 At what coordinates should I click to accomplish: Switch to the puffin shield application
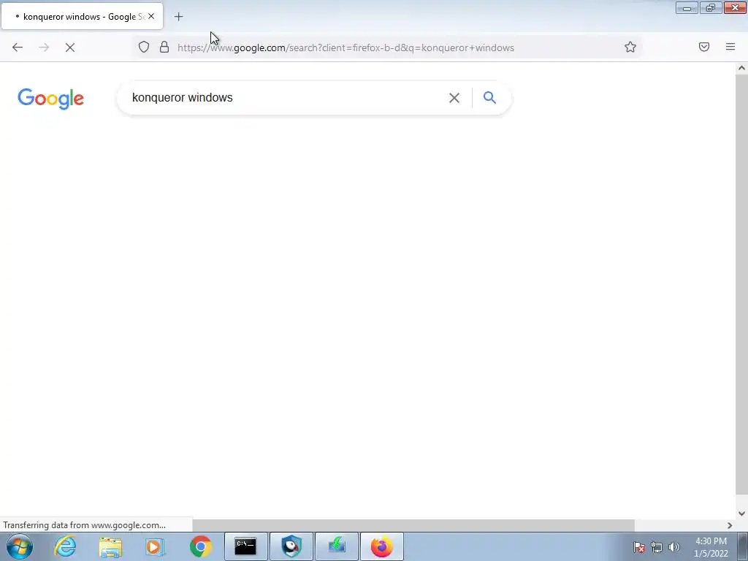coord(291,546)
